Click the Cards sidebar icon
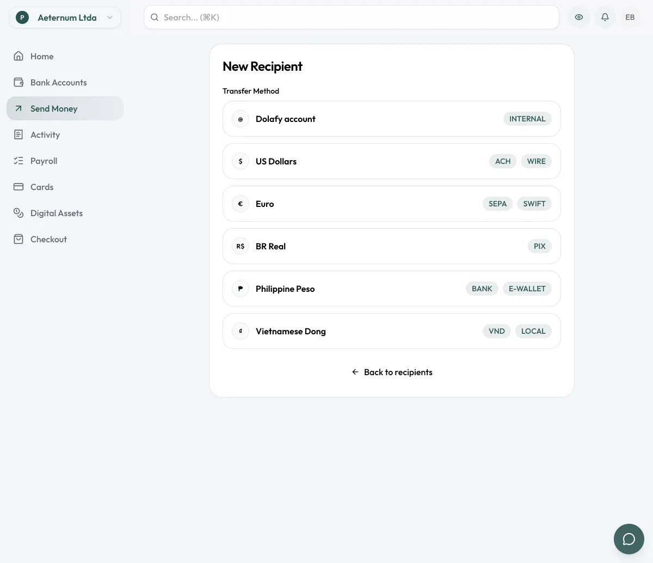Image resolution: width=653 pixels, height=563 pixels. click(19, 187)
